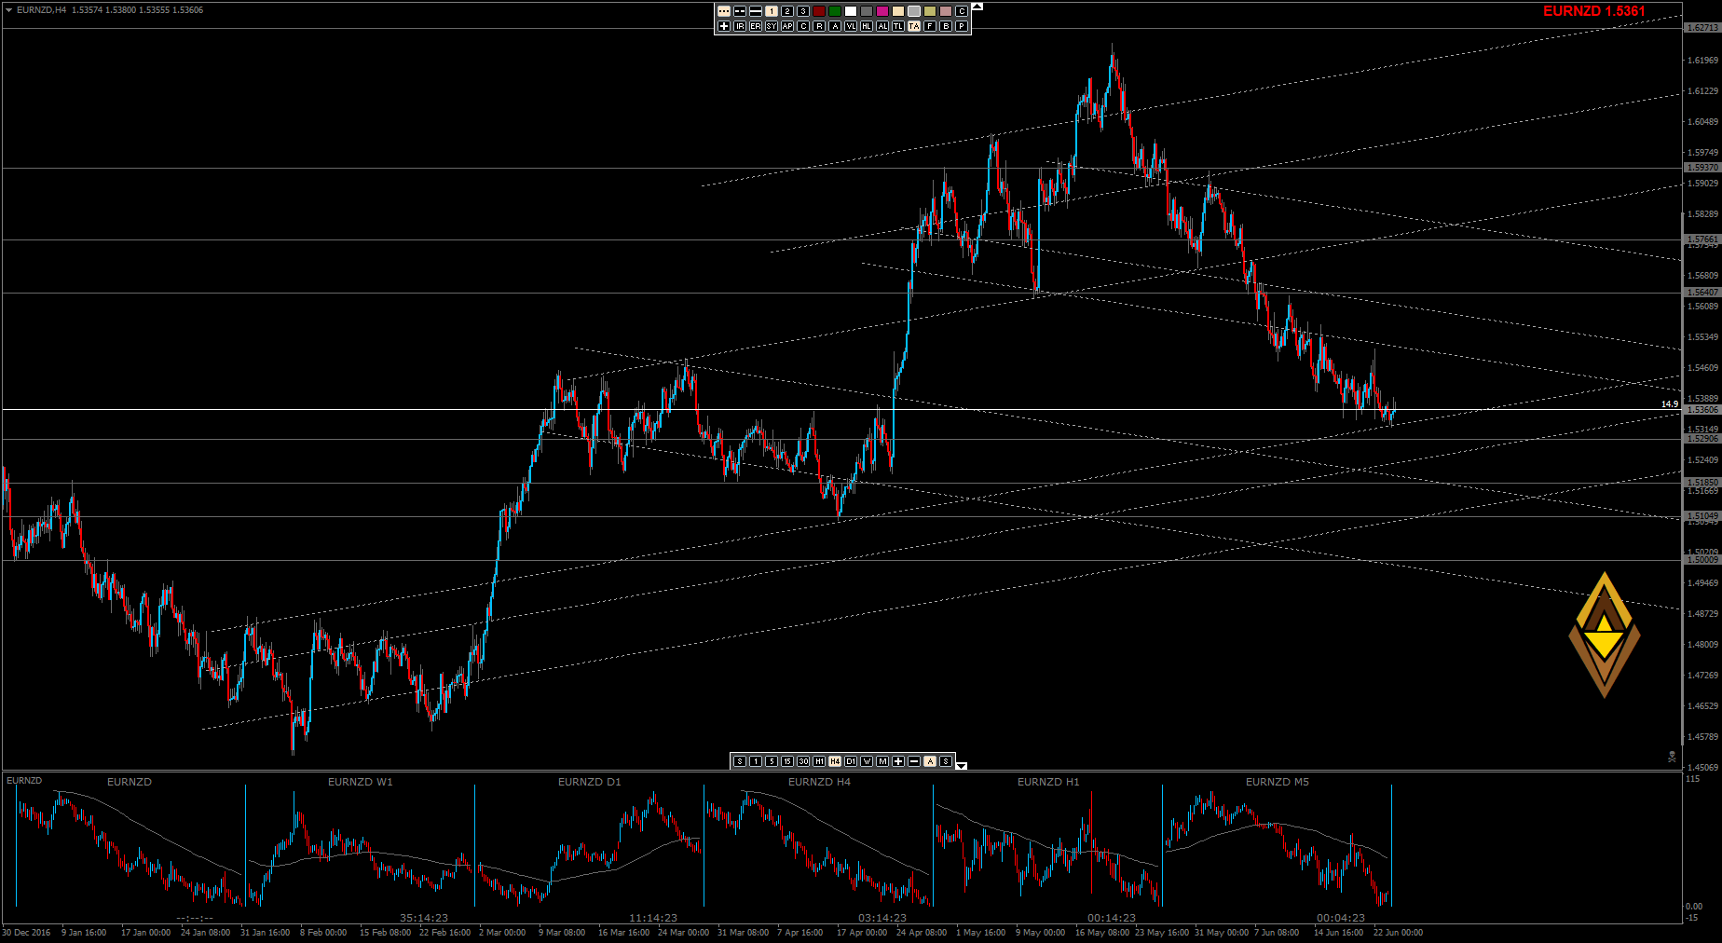Select the dashed line style button
Image resolution: width=1722 pixels, height=943 pixels.
click(740, 11)
